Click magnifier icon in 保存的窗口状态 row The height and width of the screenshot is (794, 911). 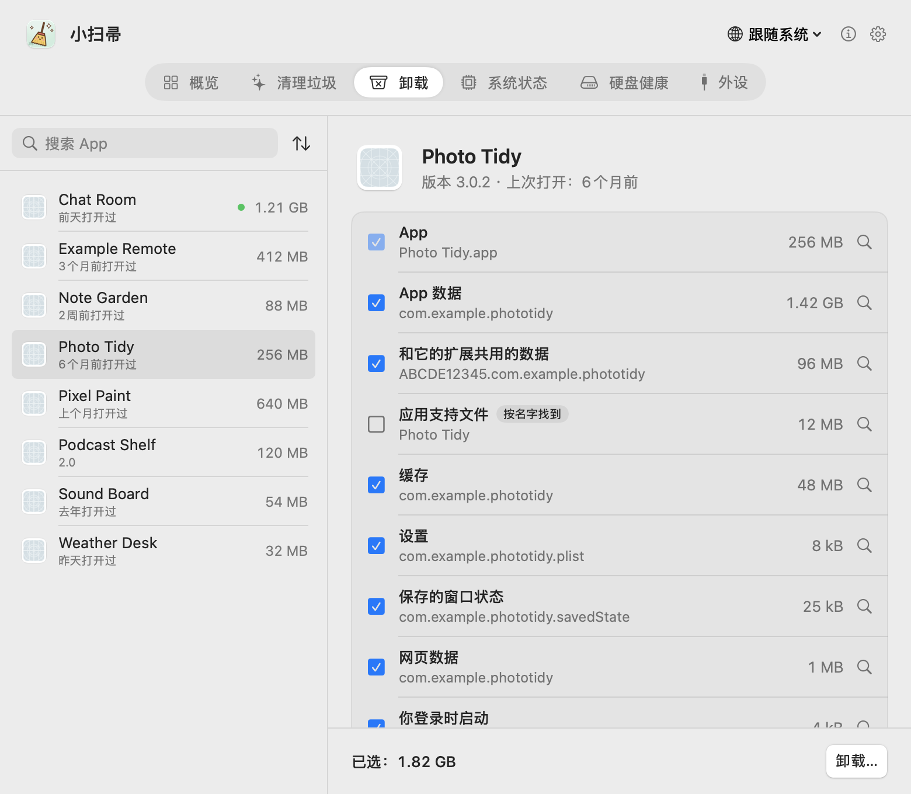(864, 606)
